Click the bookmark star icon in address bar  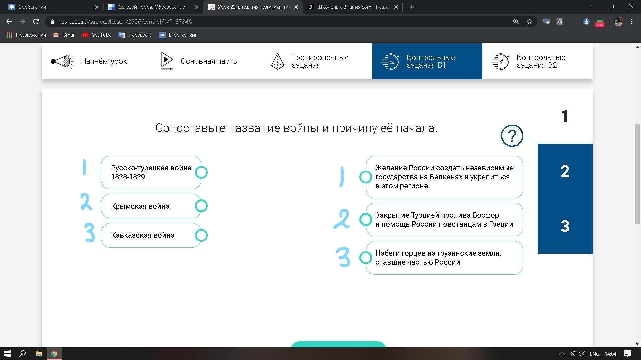(529, 22)
